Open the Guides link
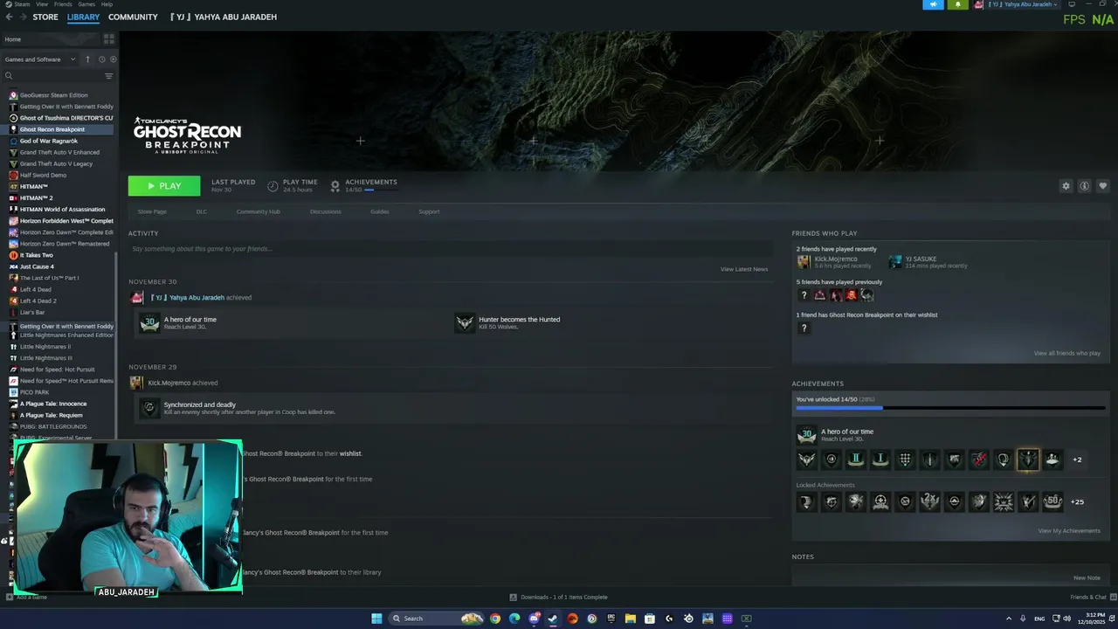1118x629 pixels. tap(379, 211)
